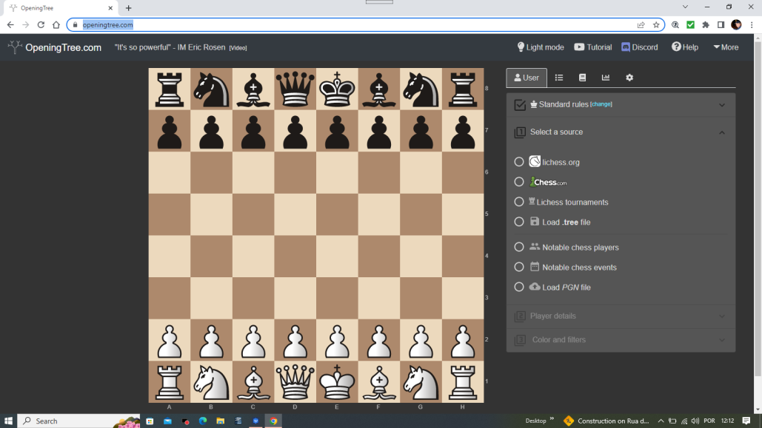
Task: Bookmark this page with the star icon
Action: coord(656,24)
